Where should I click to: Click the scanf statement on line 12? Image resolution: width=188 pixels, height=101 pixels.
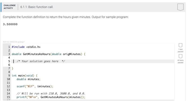click(35, 86)
